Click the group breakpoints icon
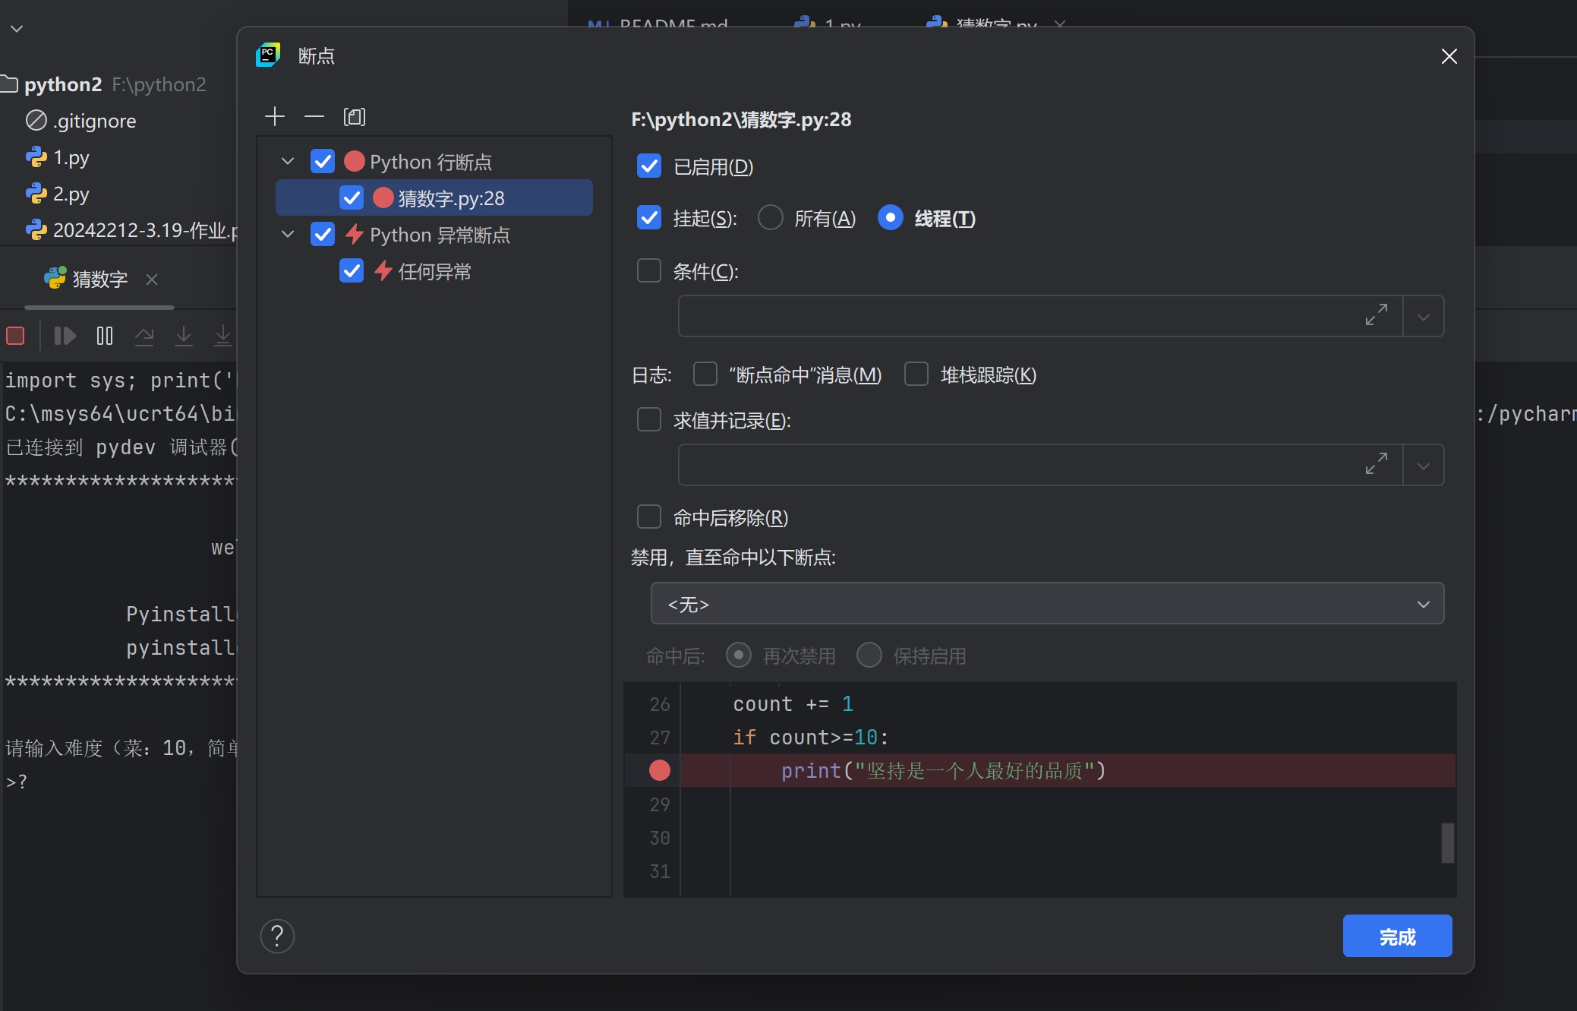Viewport: 1577px width, 1011px height. click(x=354, y=117)
